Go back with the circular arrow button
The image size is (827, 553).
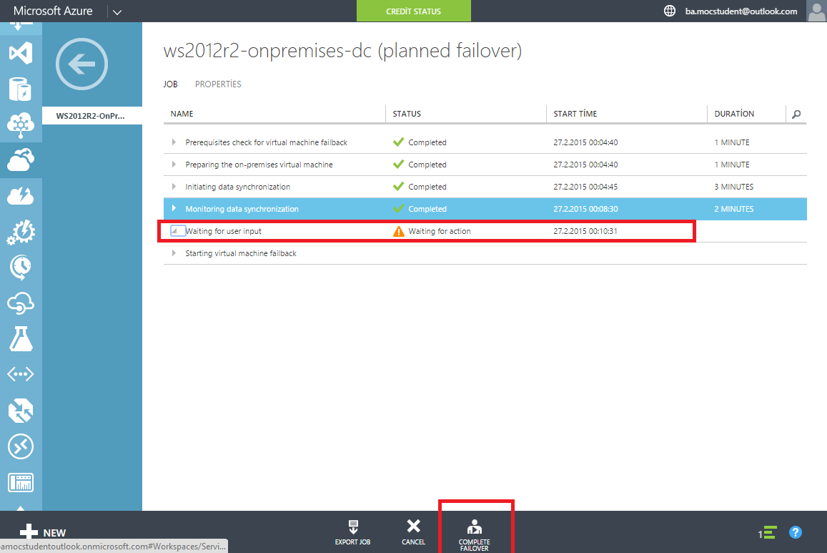(81, 64)
